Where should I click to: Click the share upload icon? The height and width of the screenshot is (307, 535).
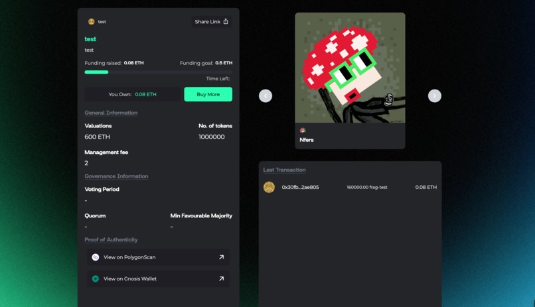[226, 21]
